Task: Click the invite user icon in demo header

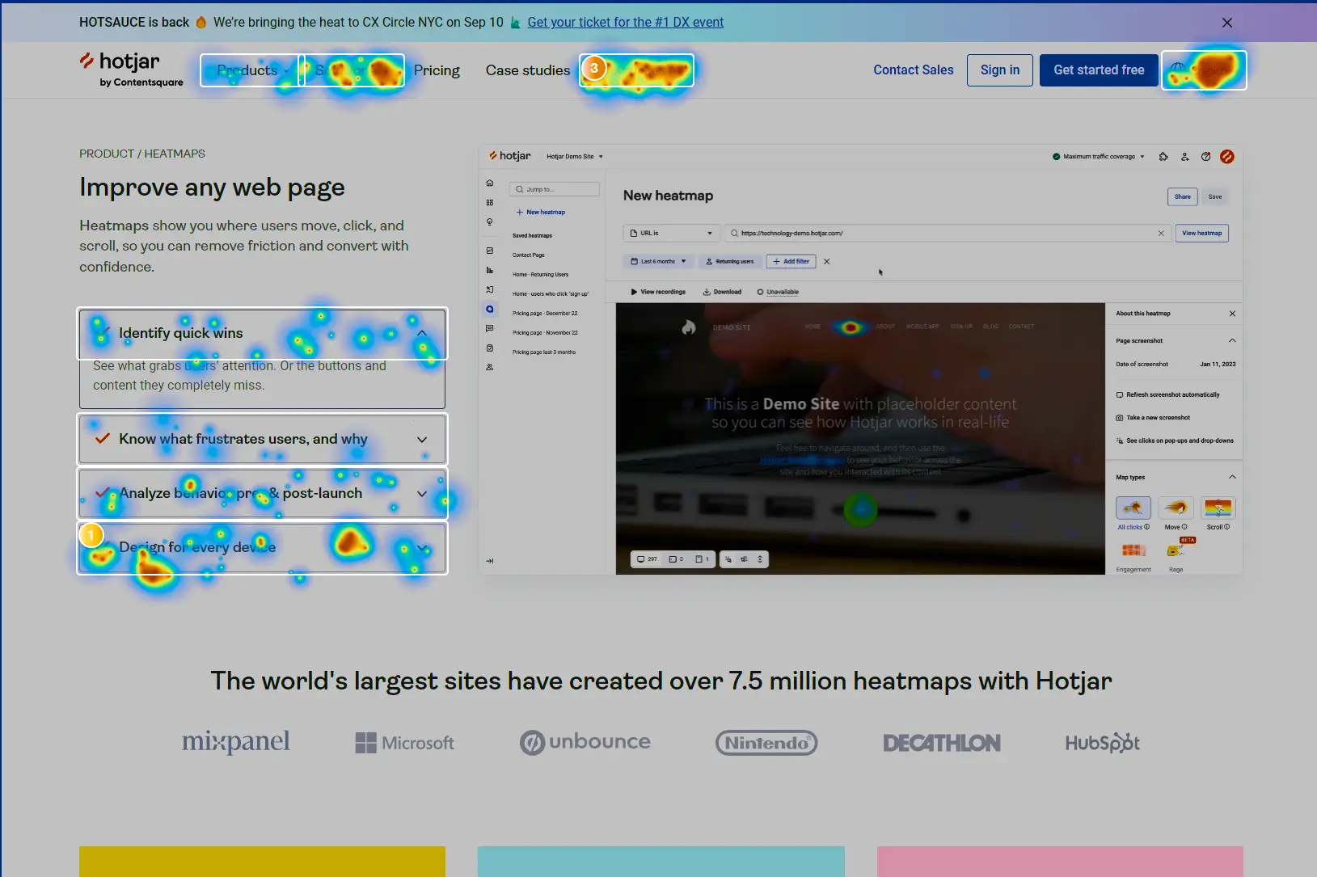Action: 1184,157
